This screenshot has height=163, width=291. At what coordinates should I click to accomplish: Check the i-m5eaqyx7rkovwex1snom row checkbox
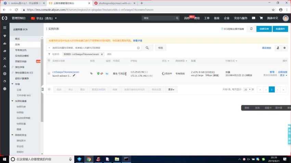click(49, 73)
